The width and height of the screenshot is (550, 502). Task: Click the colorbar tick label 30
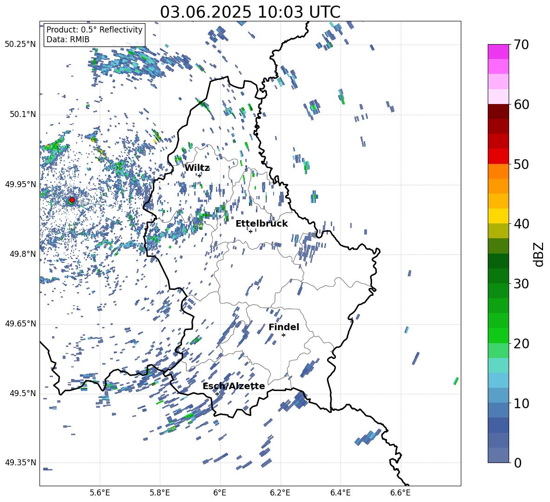pyautogui.click(x=521, y=284)
